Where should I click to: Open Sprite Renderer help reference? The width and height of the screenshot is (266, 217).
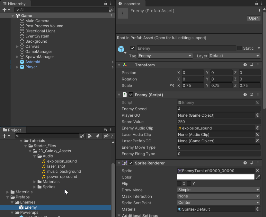[x=245, y=163]
